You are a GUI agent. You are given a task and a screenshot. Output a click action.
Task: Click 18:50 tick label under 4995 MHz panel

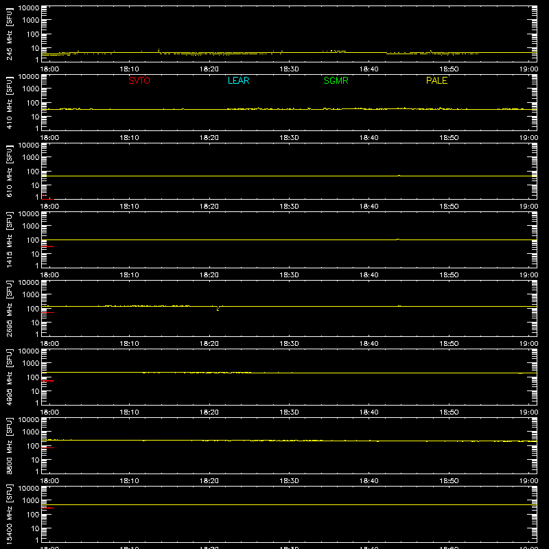click(449, 412)
